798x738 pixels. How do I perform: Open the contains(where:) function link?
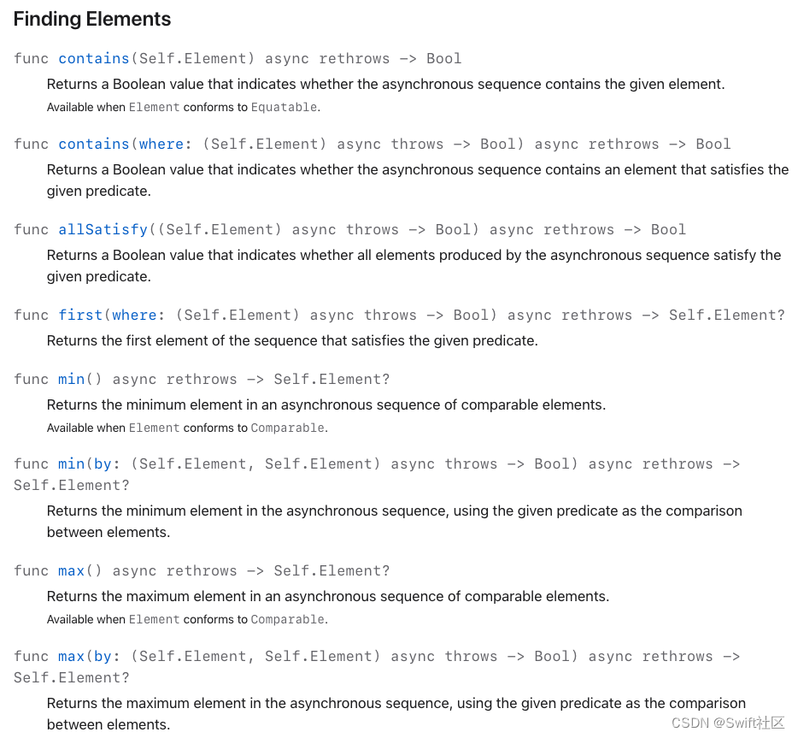[x=121, y=145]
